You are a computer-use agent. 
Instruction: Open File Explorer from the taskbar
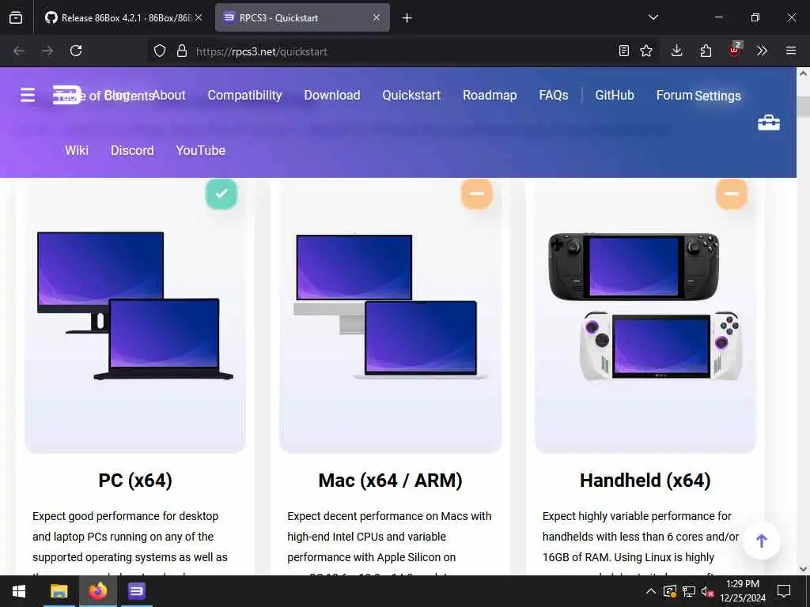pos(59,591)
